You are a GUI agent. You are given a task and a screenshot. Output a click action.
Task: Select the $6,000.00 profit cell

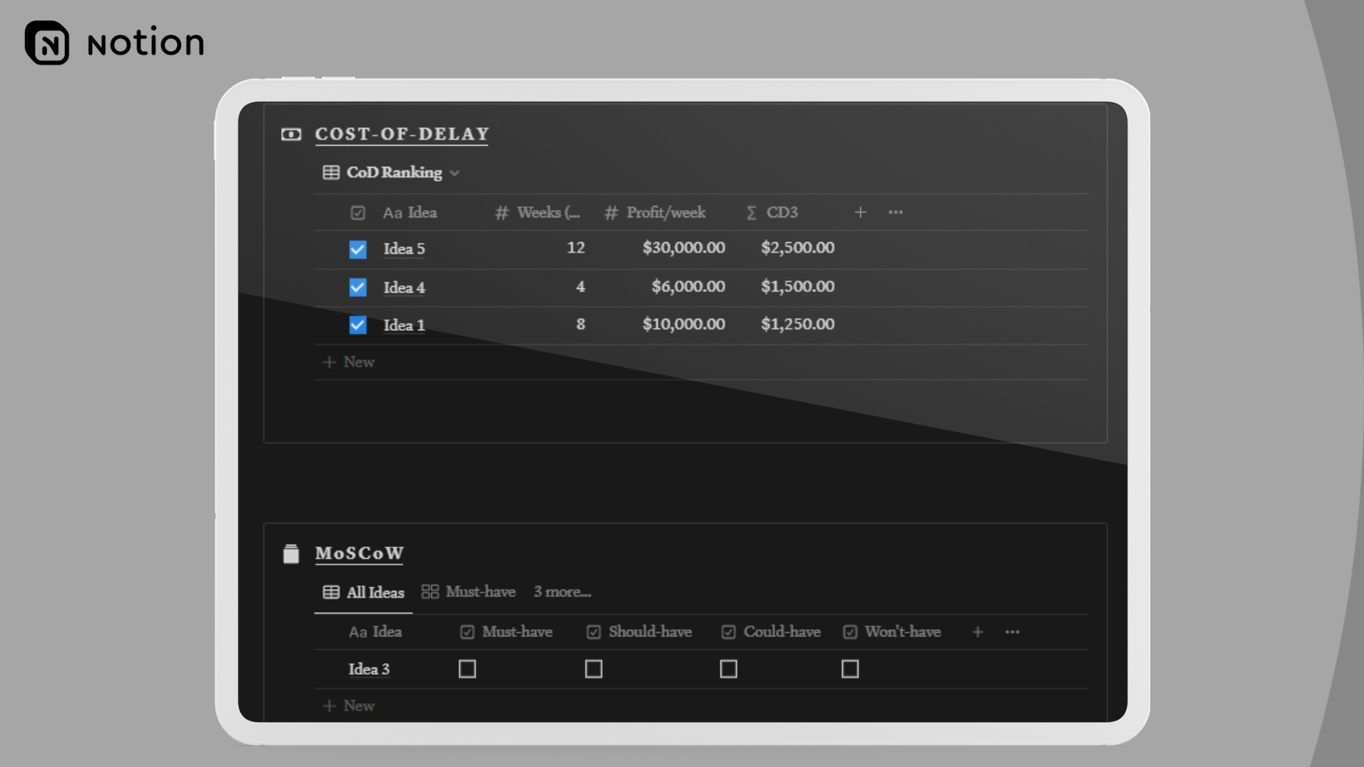(x=688, y=287)
